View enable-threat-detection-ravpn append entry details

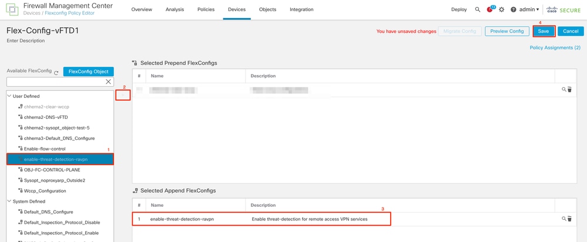(x=563, y=219)
